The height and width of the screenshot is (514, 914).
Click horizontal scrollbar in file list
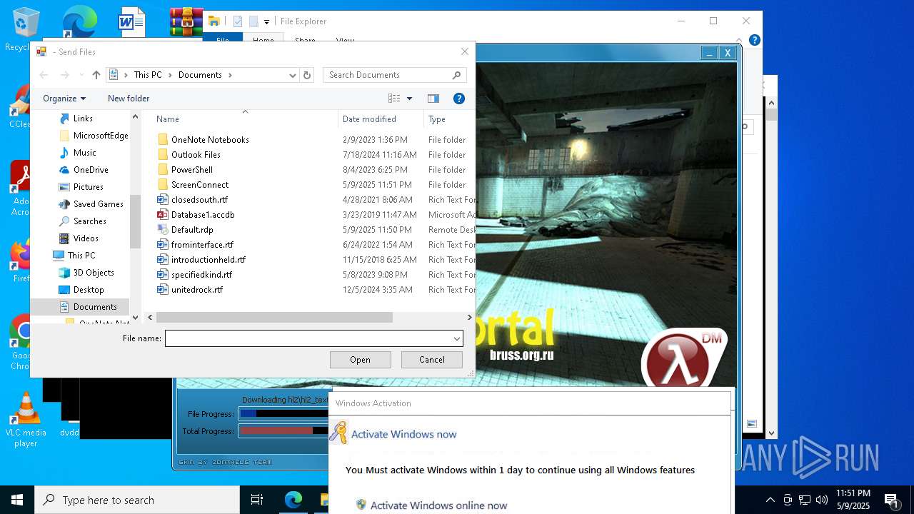274,318
